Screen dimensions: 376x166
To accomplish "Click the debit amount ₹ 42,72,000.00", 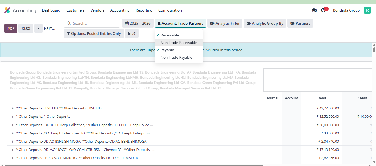I will (328, 108).
